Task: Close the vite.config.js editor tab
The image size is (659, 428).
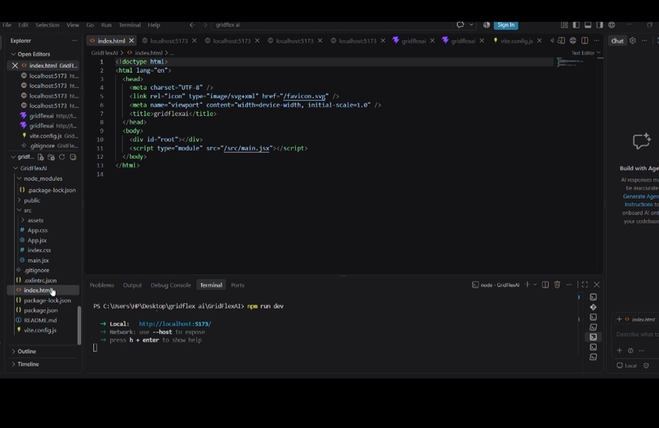Action: [x=540, y=41]
